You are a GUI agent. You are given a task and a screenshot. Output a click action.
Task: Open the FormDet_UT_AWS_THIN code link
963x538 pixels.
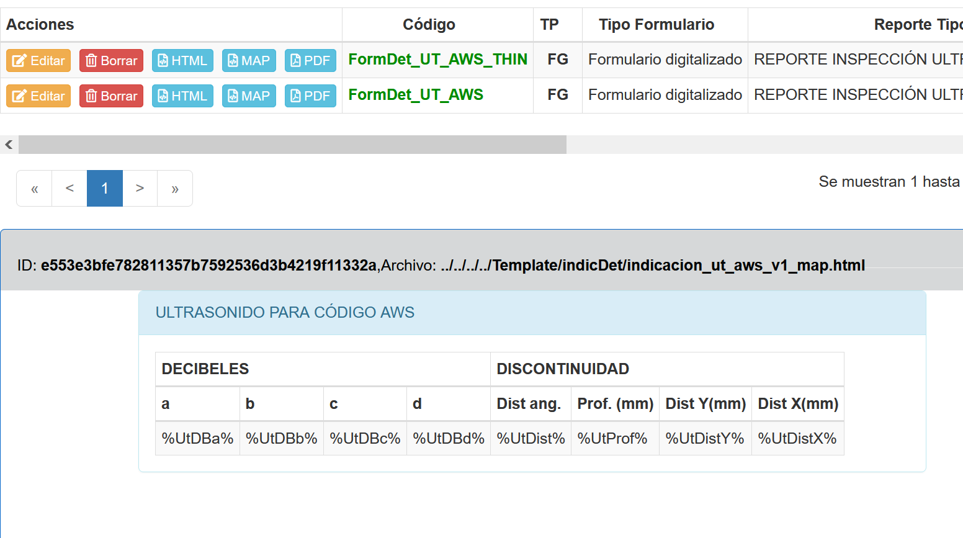coord(437,60)
